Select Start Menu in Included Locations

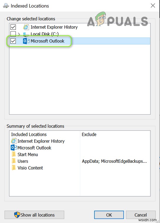[x=28, y=154]
